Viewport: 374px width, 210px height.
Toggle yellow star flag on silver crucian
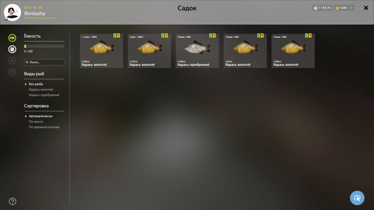[214, 36]
